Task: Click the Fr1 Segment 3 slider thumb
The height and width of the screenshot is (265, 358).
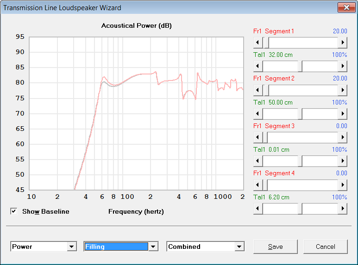Action: point(265,137)
